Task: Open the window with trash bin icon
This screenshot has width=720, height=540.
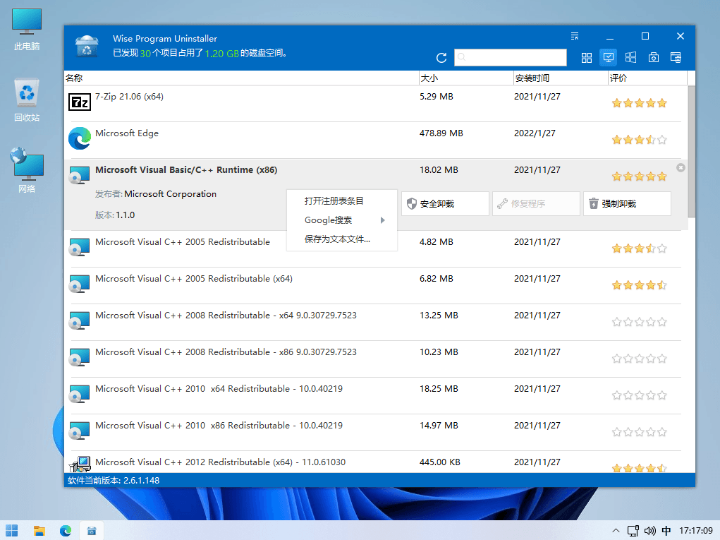Action: pos(676,57)
